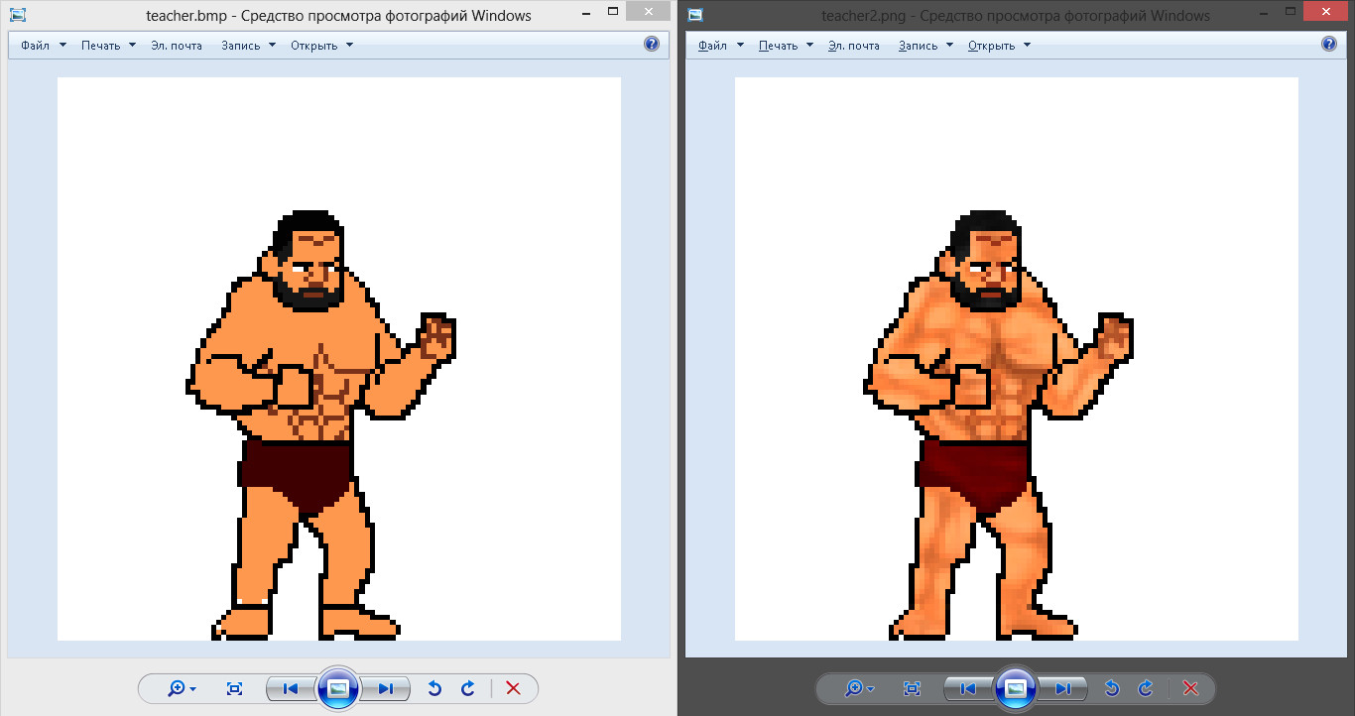This screenshot has height=716, width=1355.
Task: Open Открыть menu in teacher2.png window
Action: pos(999,46)
